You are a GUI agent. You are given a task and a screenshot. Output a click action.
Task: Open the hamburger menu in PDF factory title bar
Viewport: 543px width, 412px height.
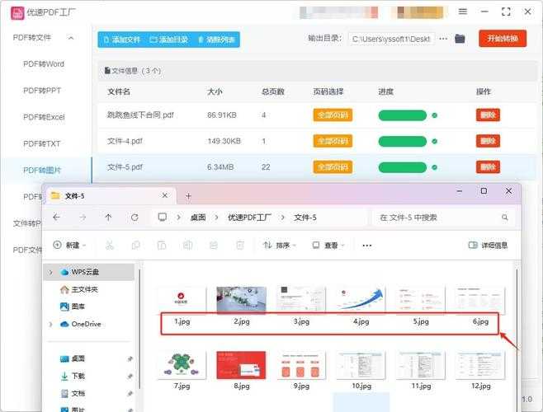coord(463,12)
